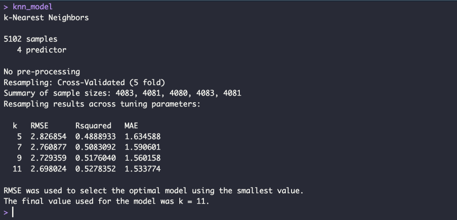Click the "4 predictor" line
The height and width of the screenshot is (220, 457).
tap(42, 50)
